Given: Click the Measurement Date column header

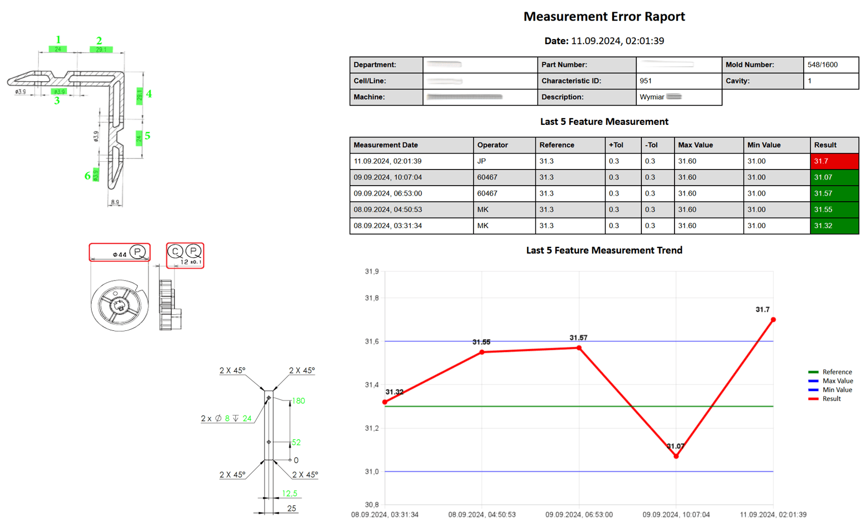Looking at the screenshot, I should (386, 145).
